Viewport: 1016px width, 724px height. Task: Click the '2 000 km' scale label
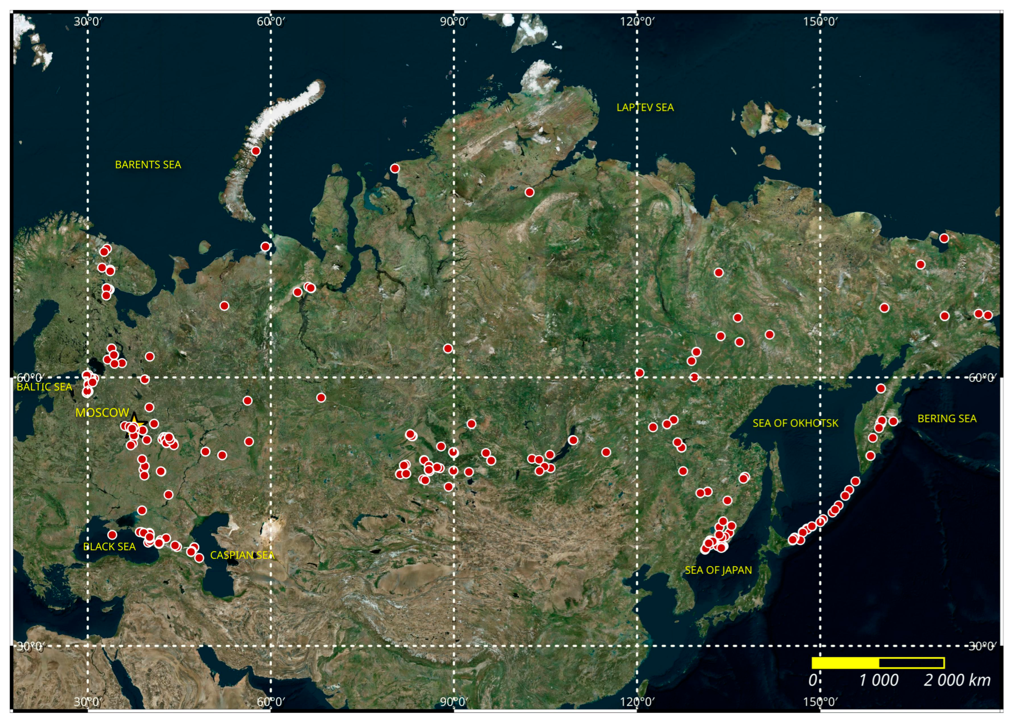[957, 681]
